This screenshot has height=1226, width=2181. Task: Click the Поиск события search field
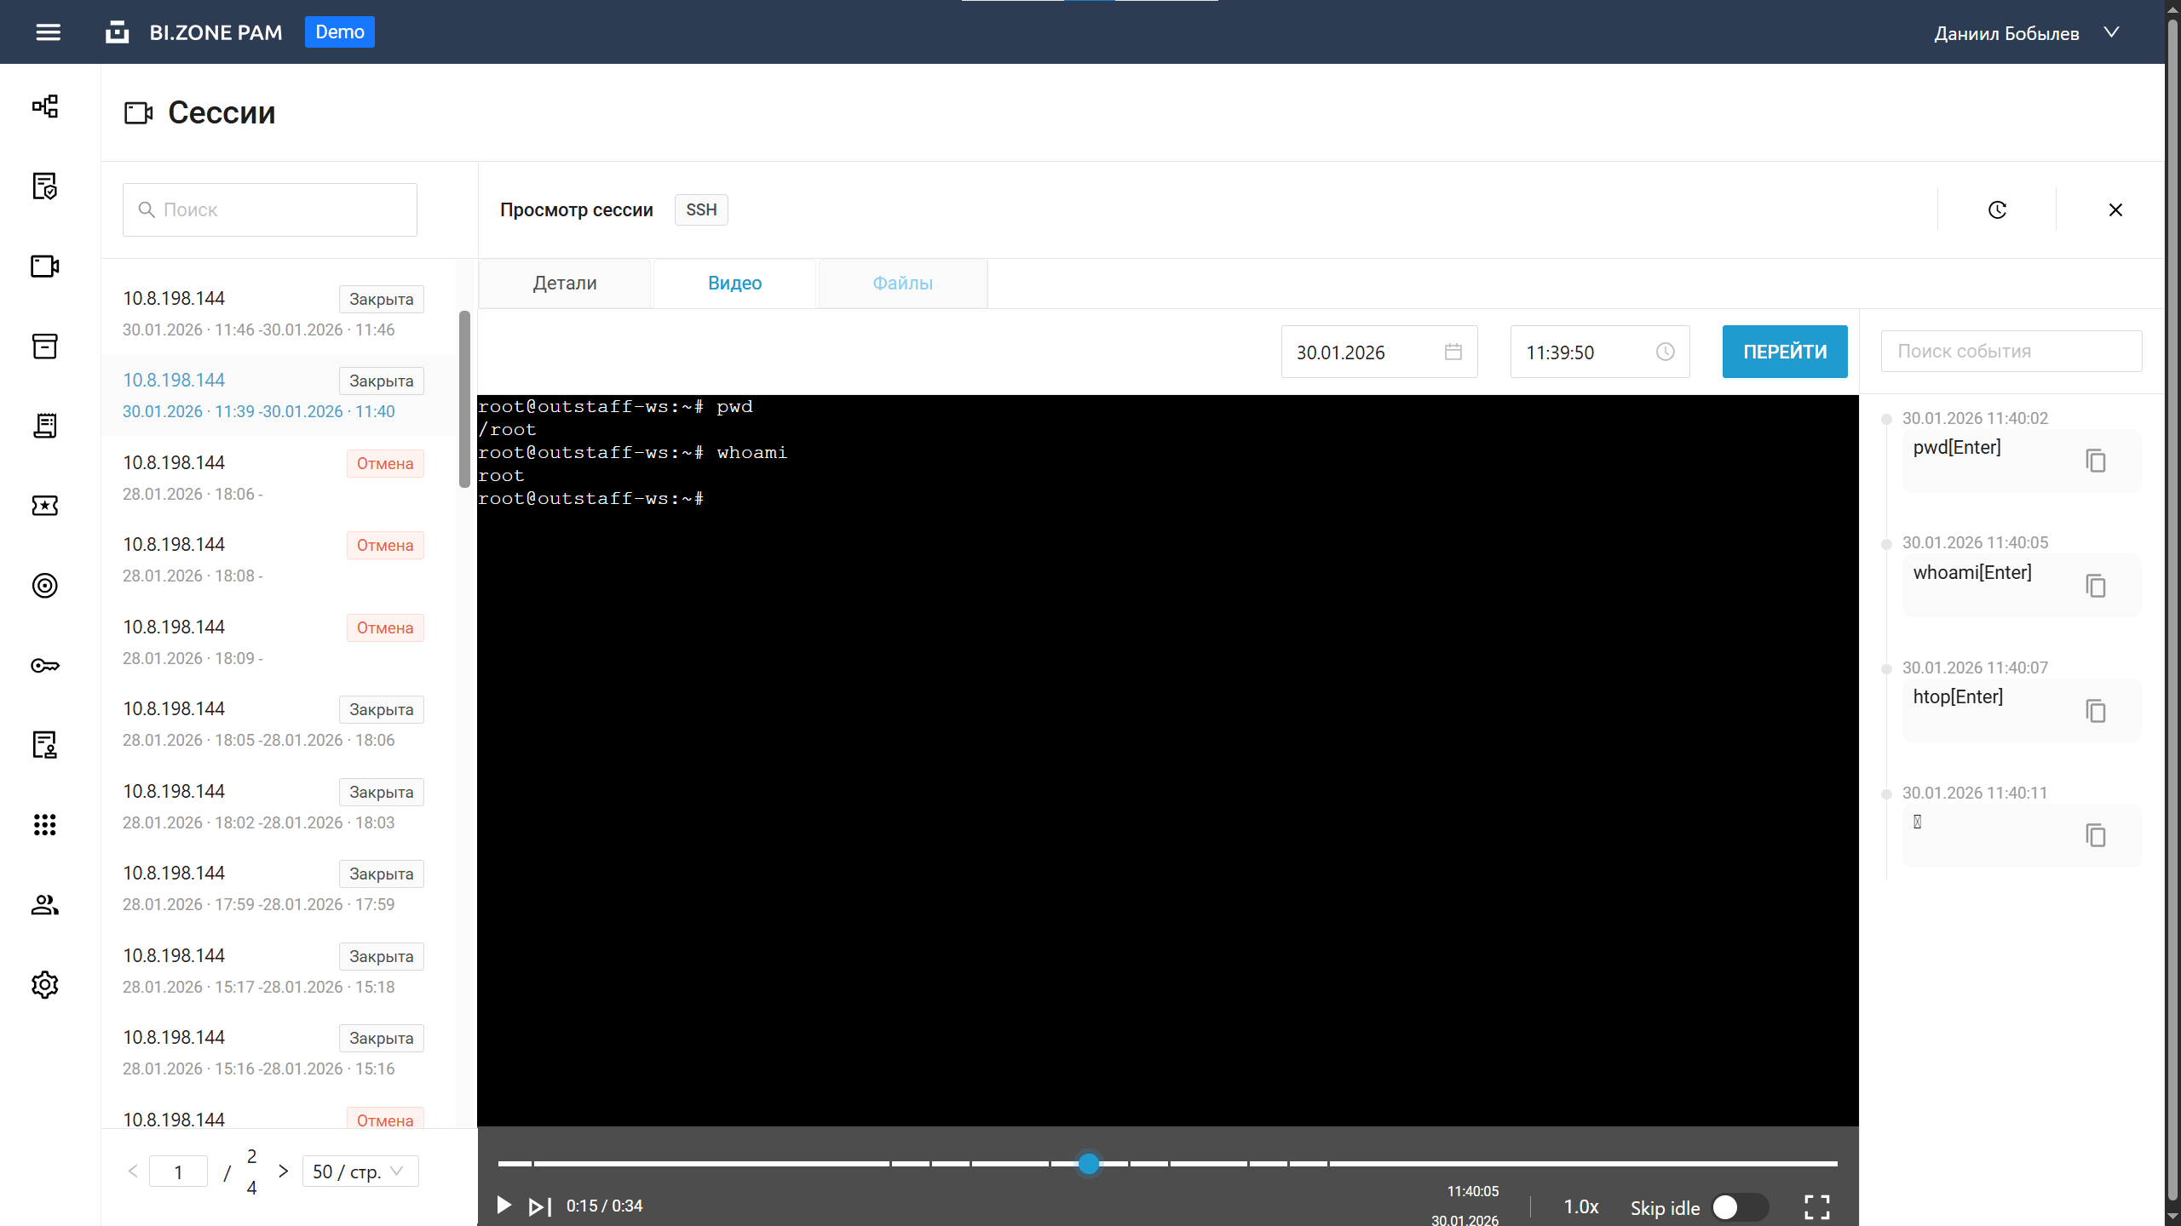click(x=2011, y=351)
